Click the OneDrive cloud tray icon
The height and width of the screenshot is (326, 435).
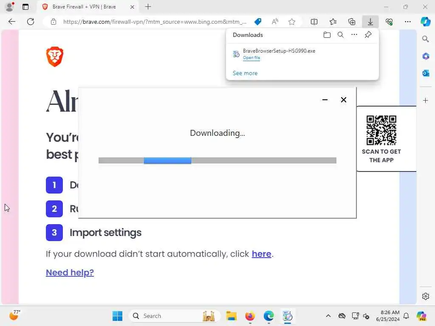[x=342, y=316]
